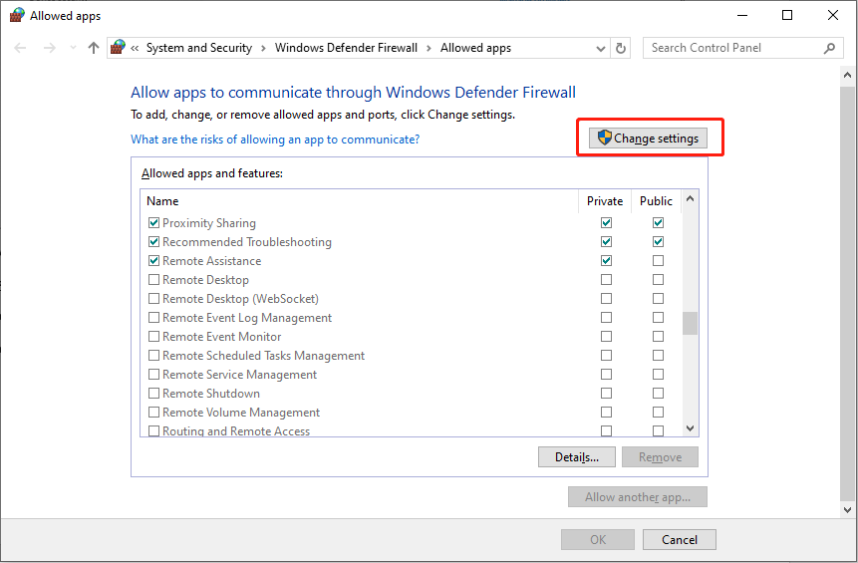Click the firewall icon in address bar
Screen dimensions: 858x563
tap(118, 48)
